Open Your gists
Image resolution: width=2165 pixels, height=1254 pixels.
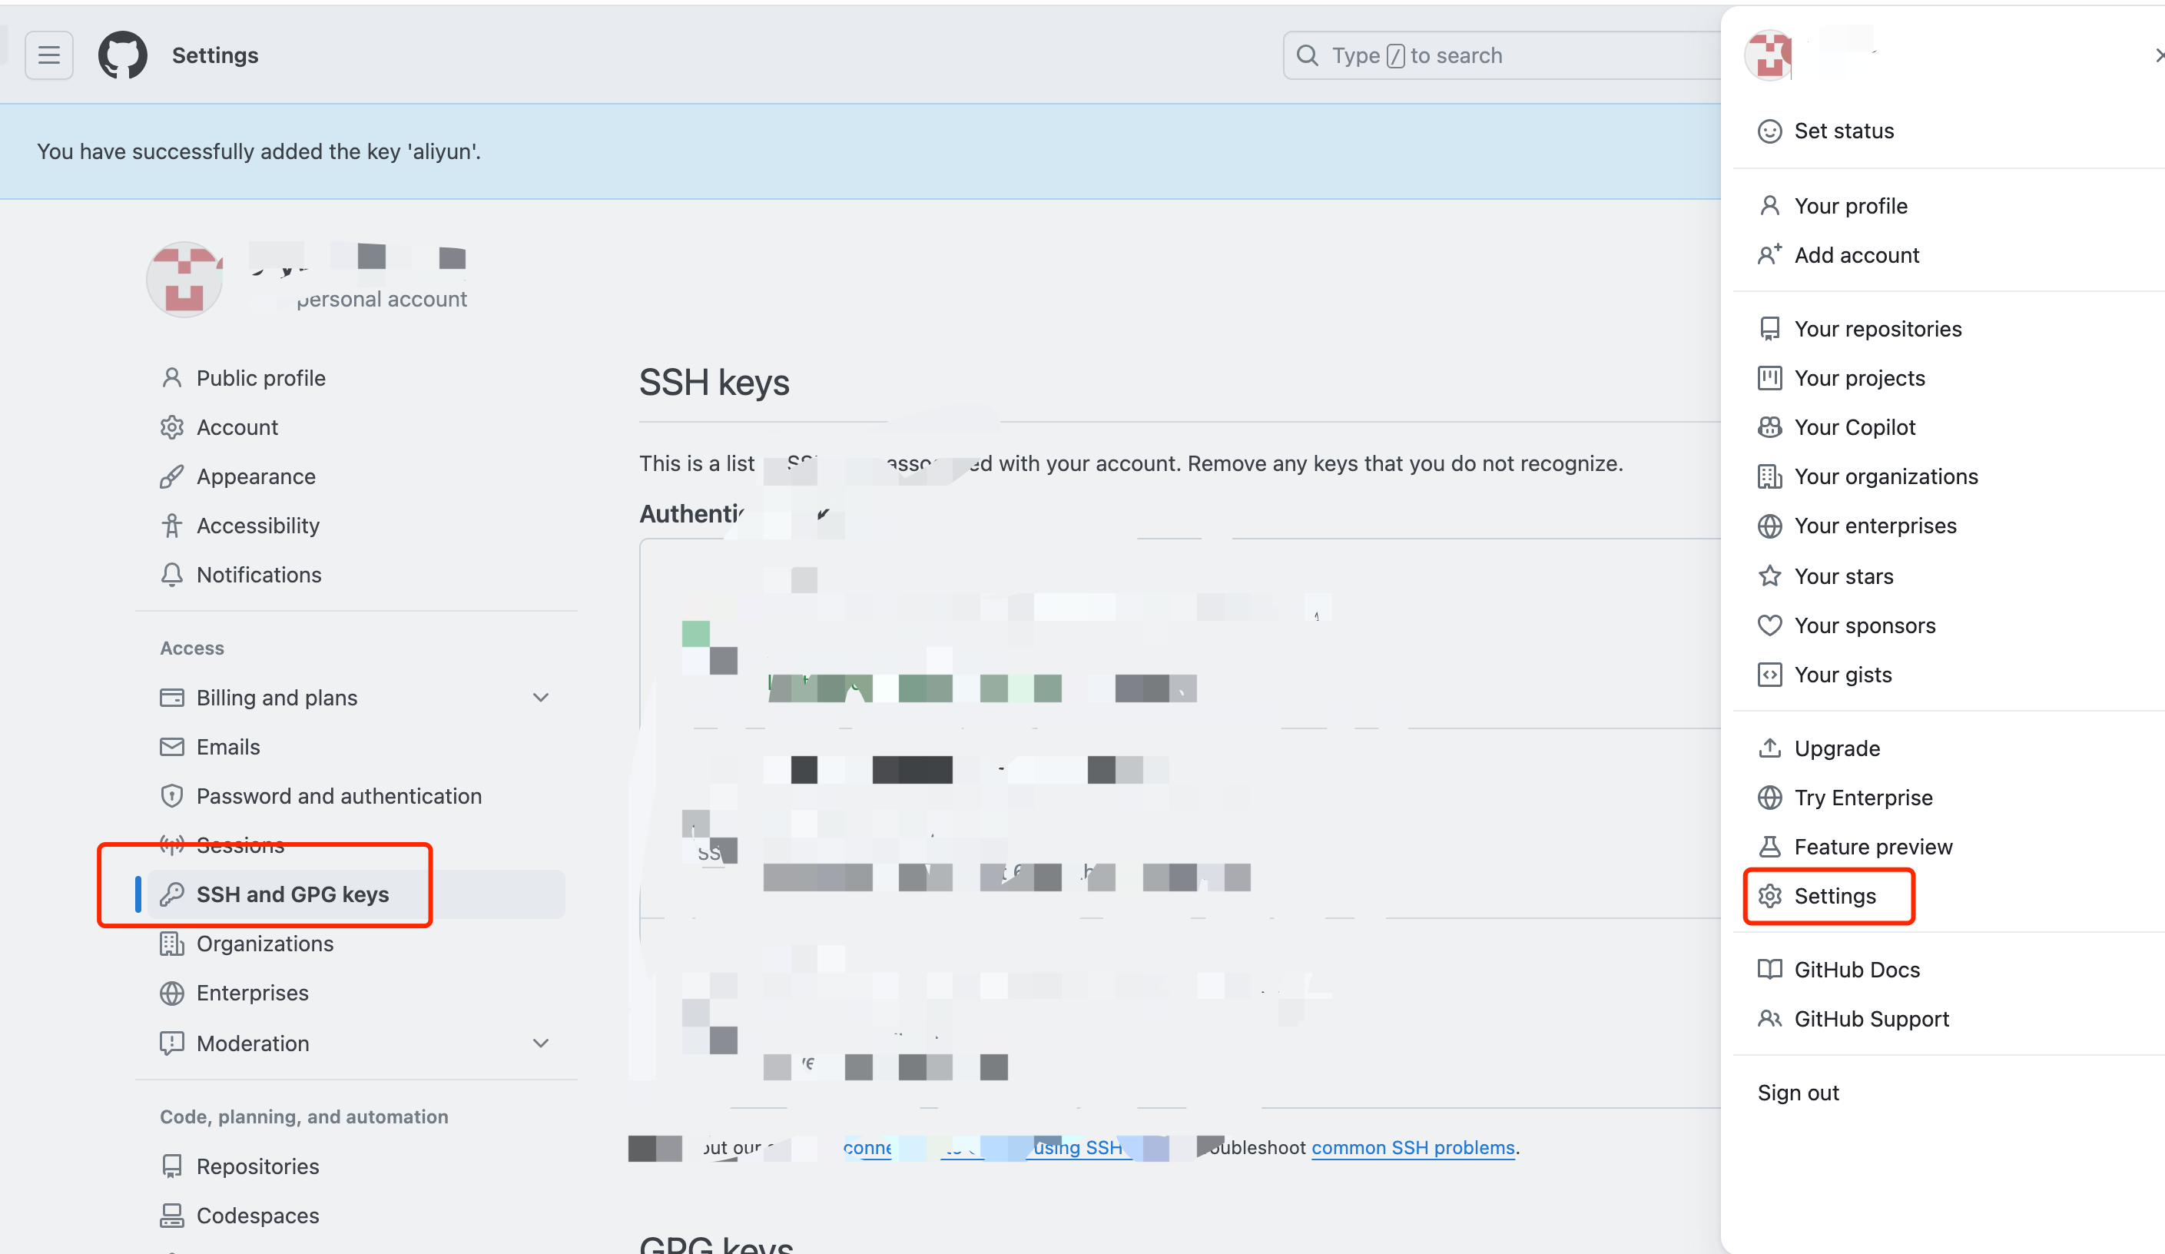pos(1843,675)
